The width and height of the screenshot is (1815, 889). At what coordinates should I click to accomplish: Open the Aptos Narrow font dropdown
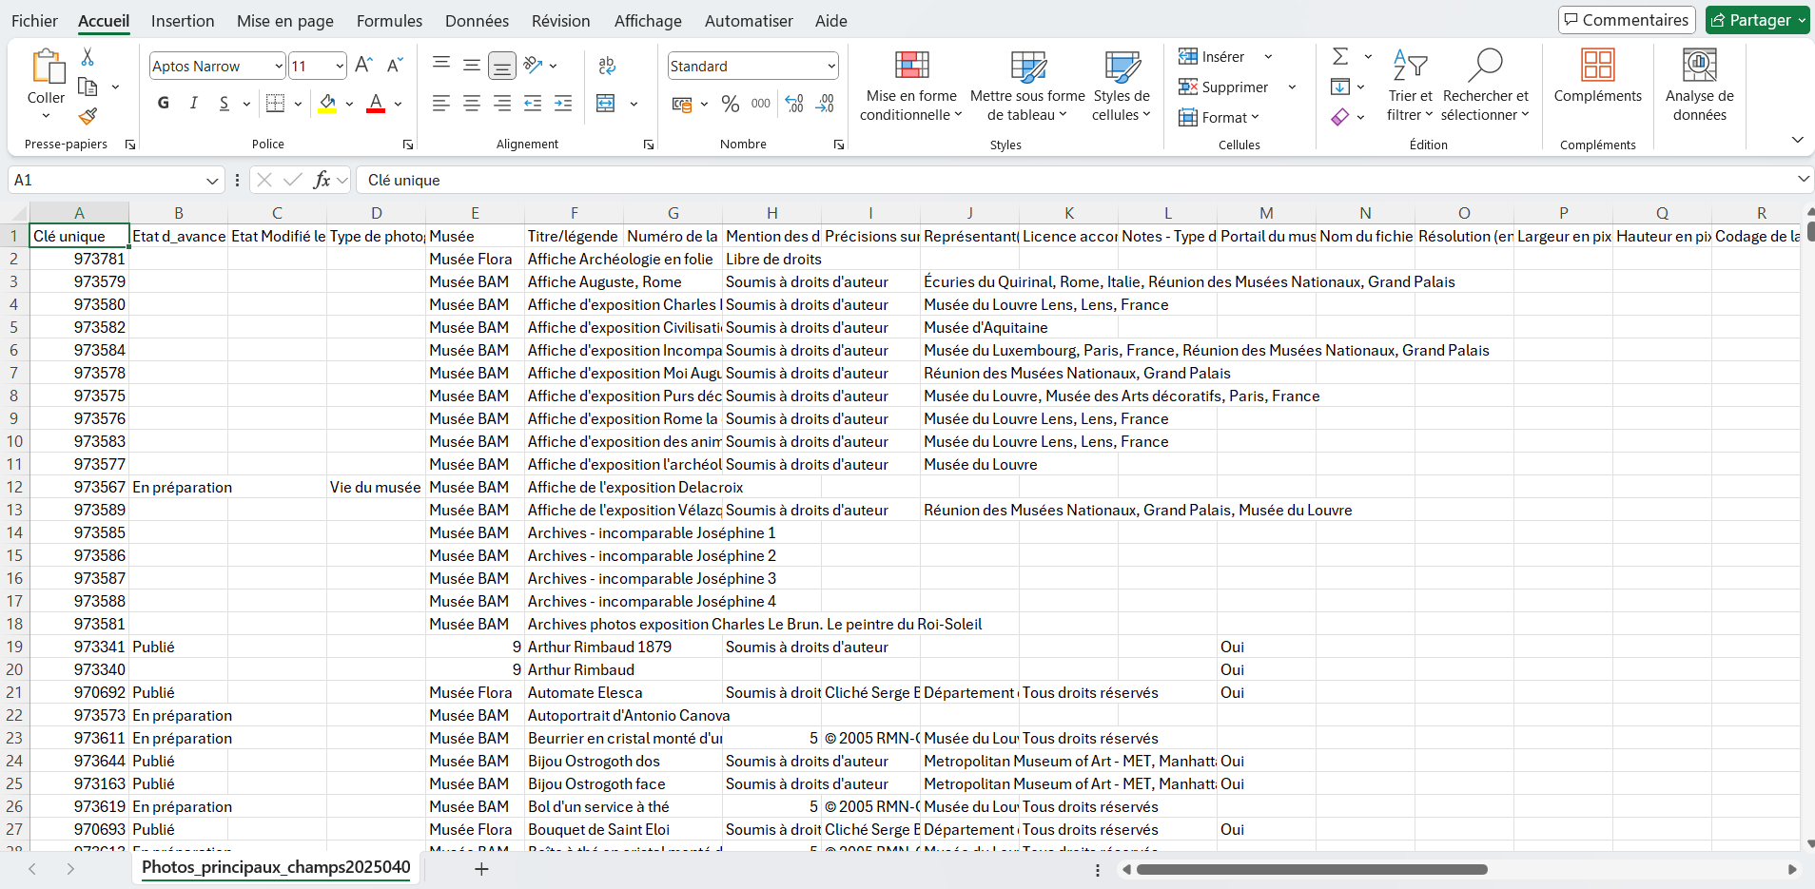point(279,66)
